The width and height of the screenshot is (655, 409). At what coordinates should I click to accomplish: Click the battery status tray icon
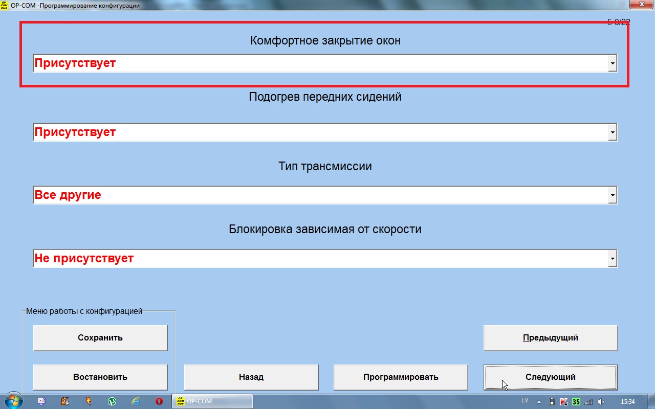click(x=552, y=401)
